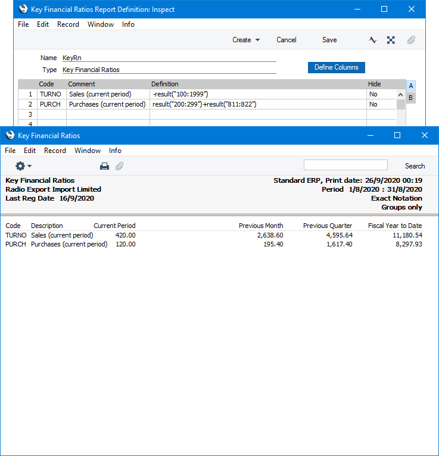Open Edit menu in Key Financial Ratios report

coord(30,151)
